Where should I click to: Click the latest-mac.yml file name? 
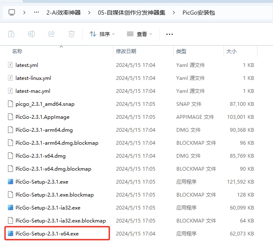coord(33,91)
